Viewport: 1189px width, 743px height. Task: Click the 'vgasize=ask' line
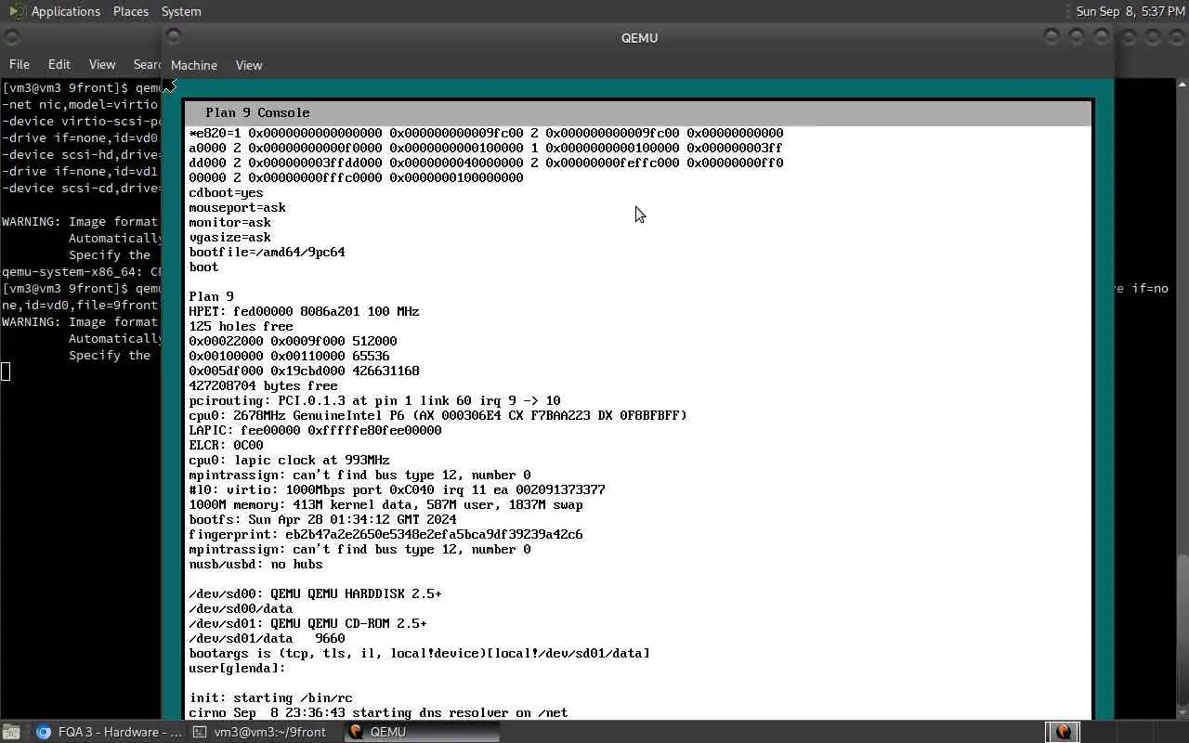point(229,237)
